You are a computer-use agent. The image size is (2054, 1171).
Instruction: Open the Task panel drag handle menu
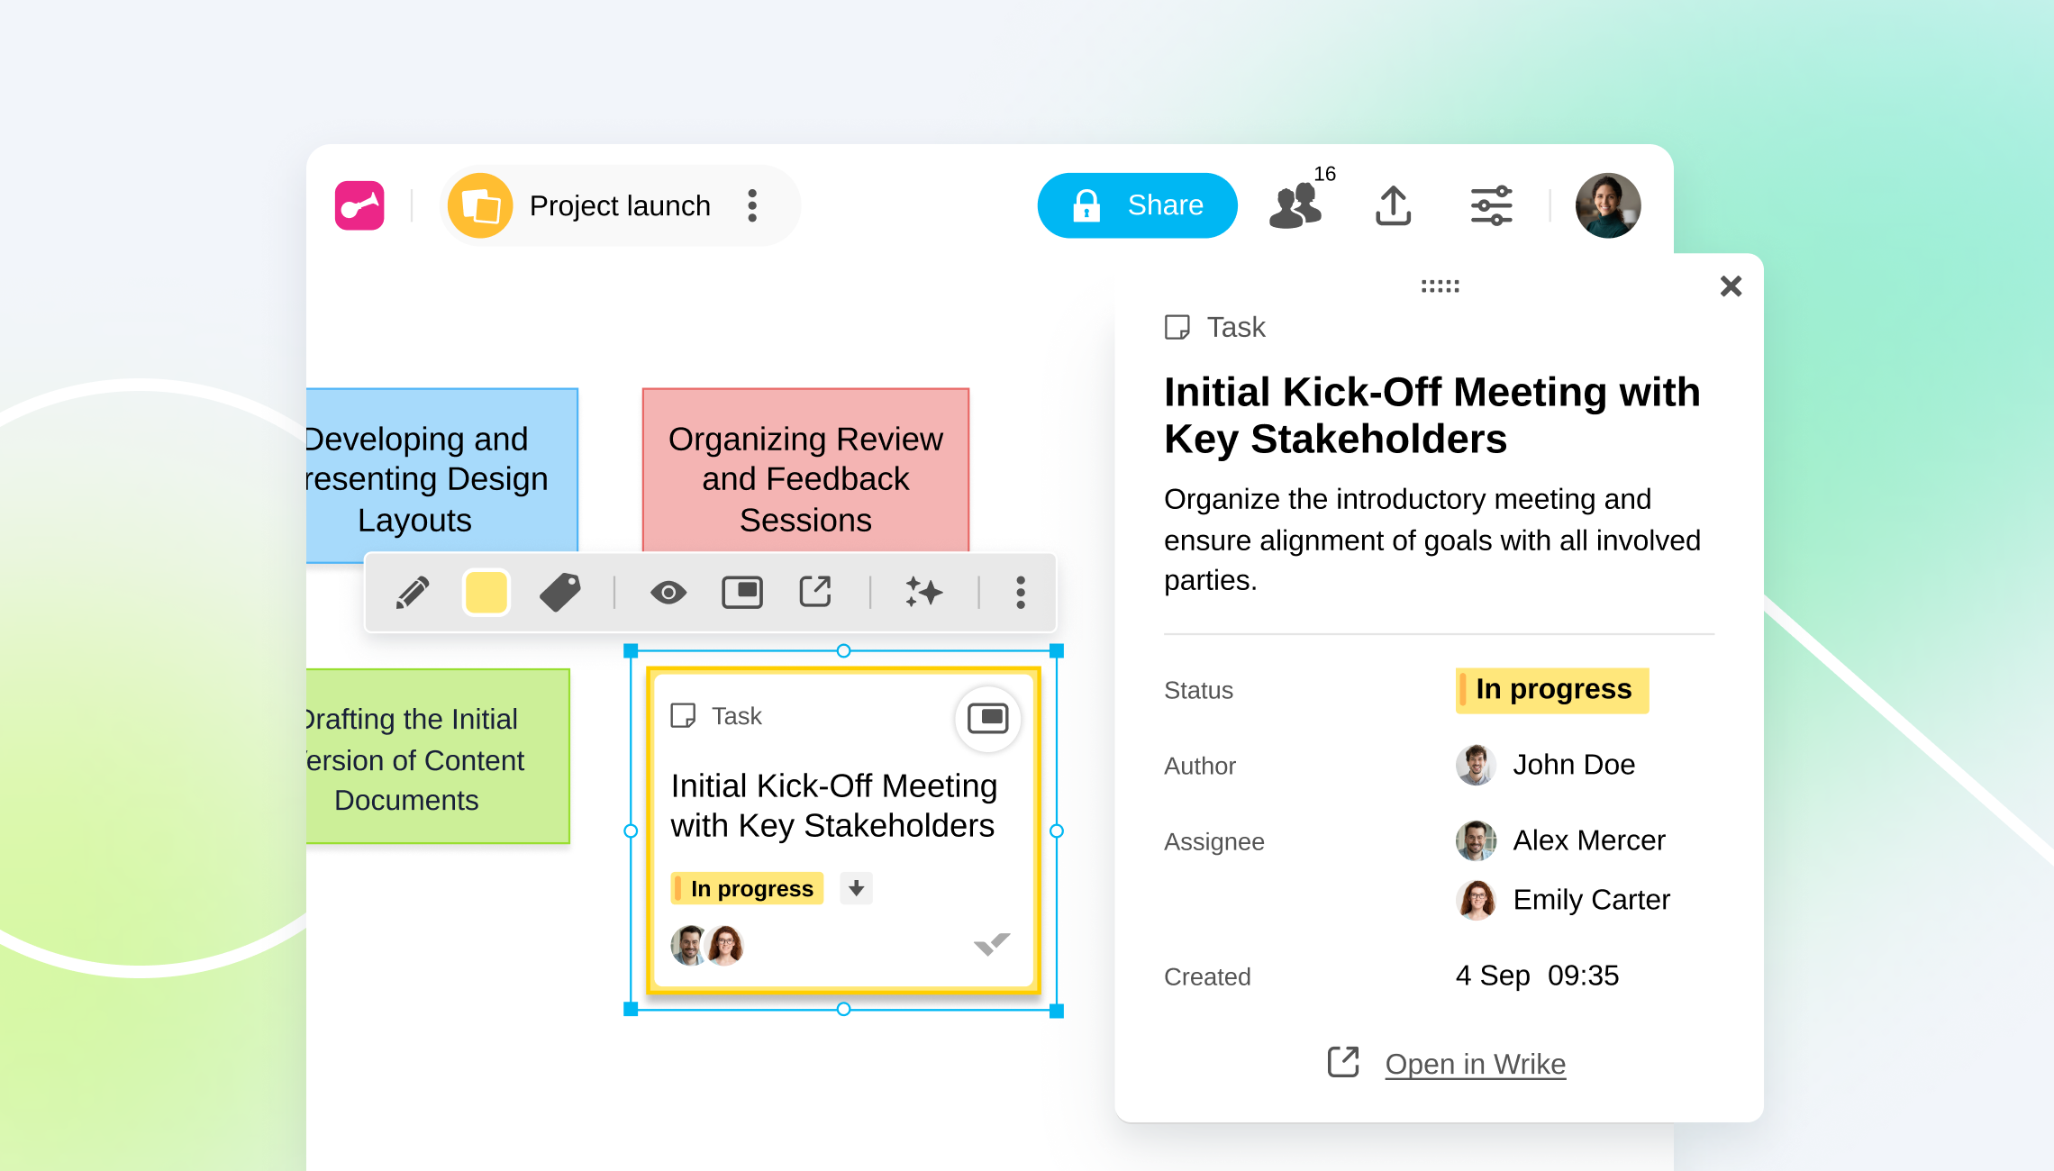[1440, 286]
